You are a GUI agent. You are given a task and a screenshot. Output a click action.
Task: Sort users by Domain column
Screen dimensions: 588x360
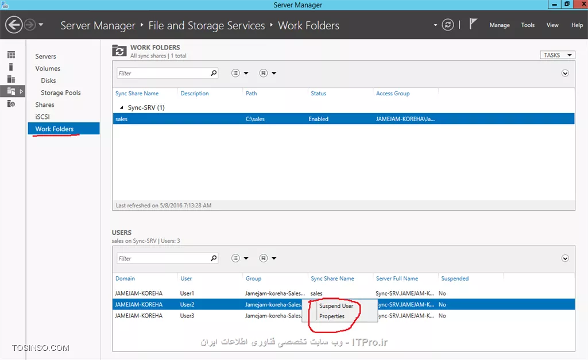tap(125, 278)
